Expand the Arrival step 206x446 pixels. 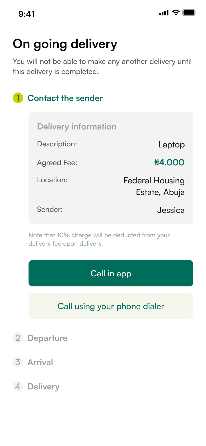click(40, 362)
